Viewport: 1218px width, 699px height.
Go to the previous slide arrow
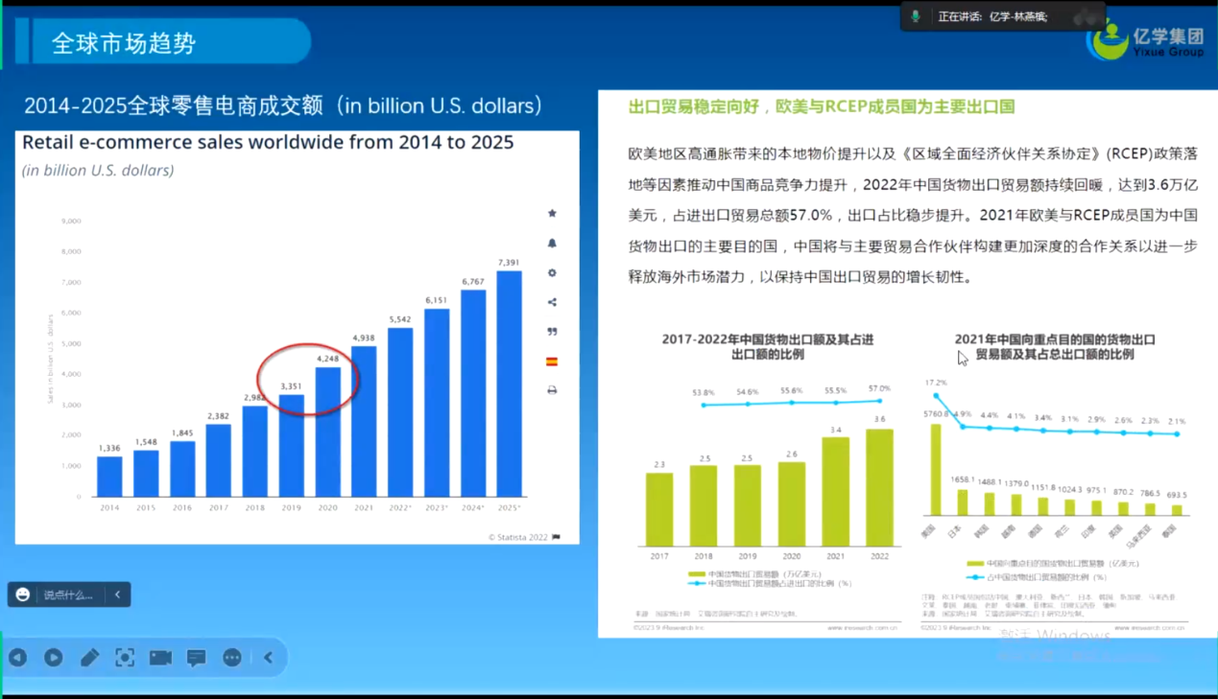[18, 657]
